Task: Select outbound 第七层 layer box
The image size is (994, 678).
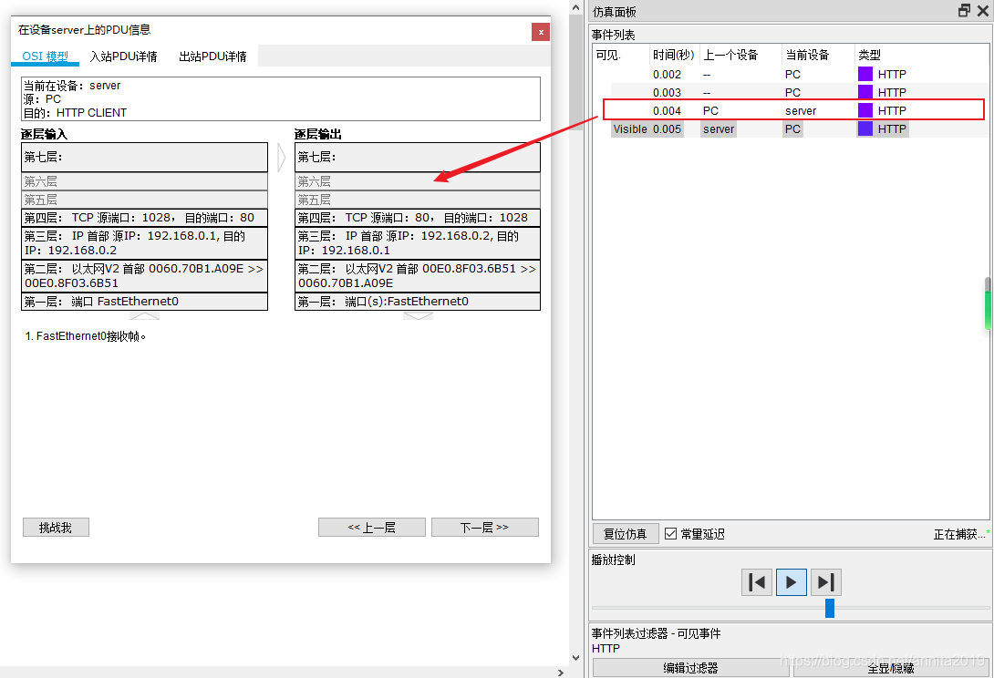Action: click(x=418, y=157)
